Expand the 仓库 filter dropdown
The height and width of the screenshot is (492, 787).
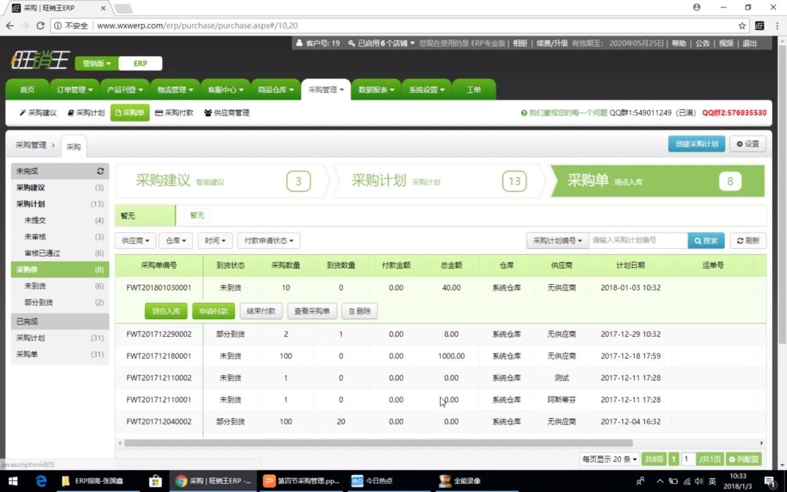pyautogui.click(x=176, y=241)
